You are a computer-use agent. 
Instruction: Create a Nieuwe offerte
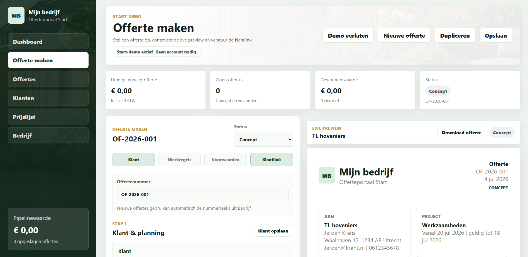click(404, 35)
